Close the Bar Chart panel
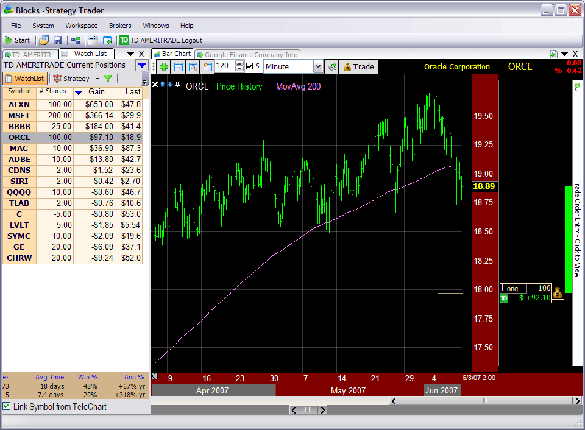Viewport: 585px width, 430px height. coord(575,54)
